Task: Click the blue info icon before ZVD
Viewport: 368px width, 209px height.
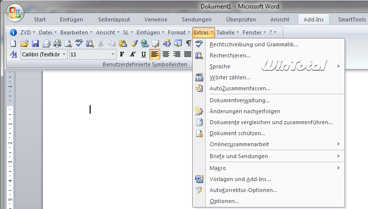Action: (13, 32)
